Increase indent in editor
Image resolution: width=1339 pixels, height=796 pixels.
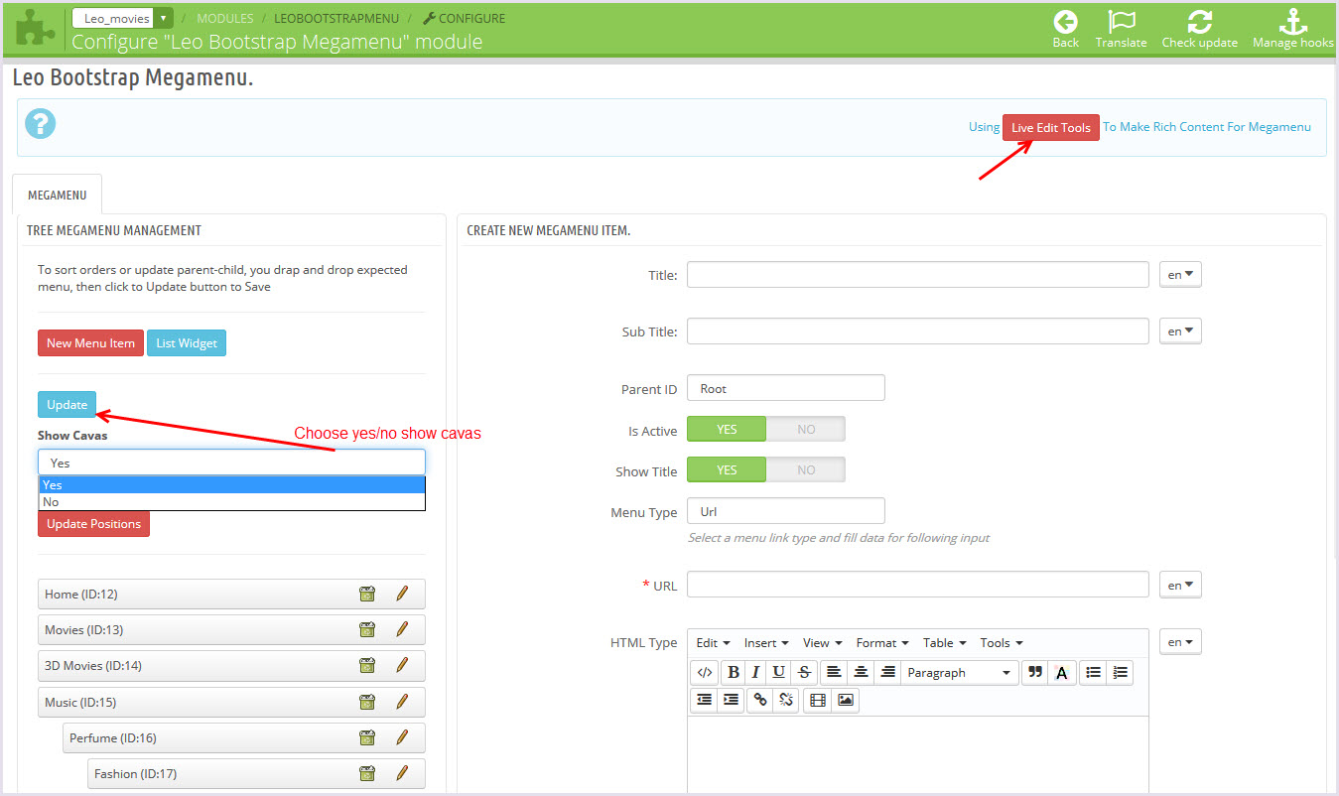(x=732, y=700)
